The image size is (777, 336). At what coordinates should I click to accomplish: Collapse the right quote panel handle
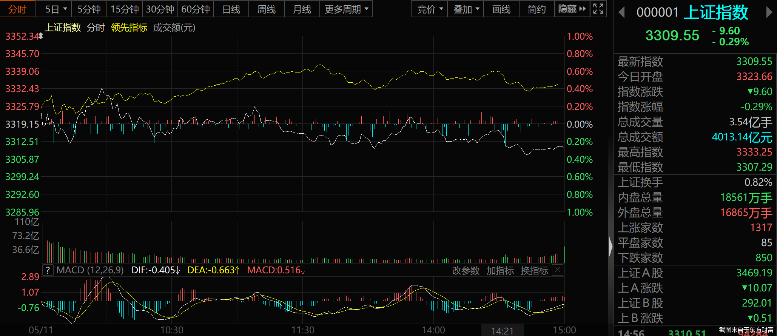tap(610, 247)
